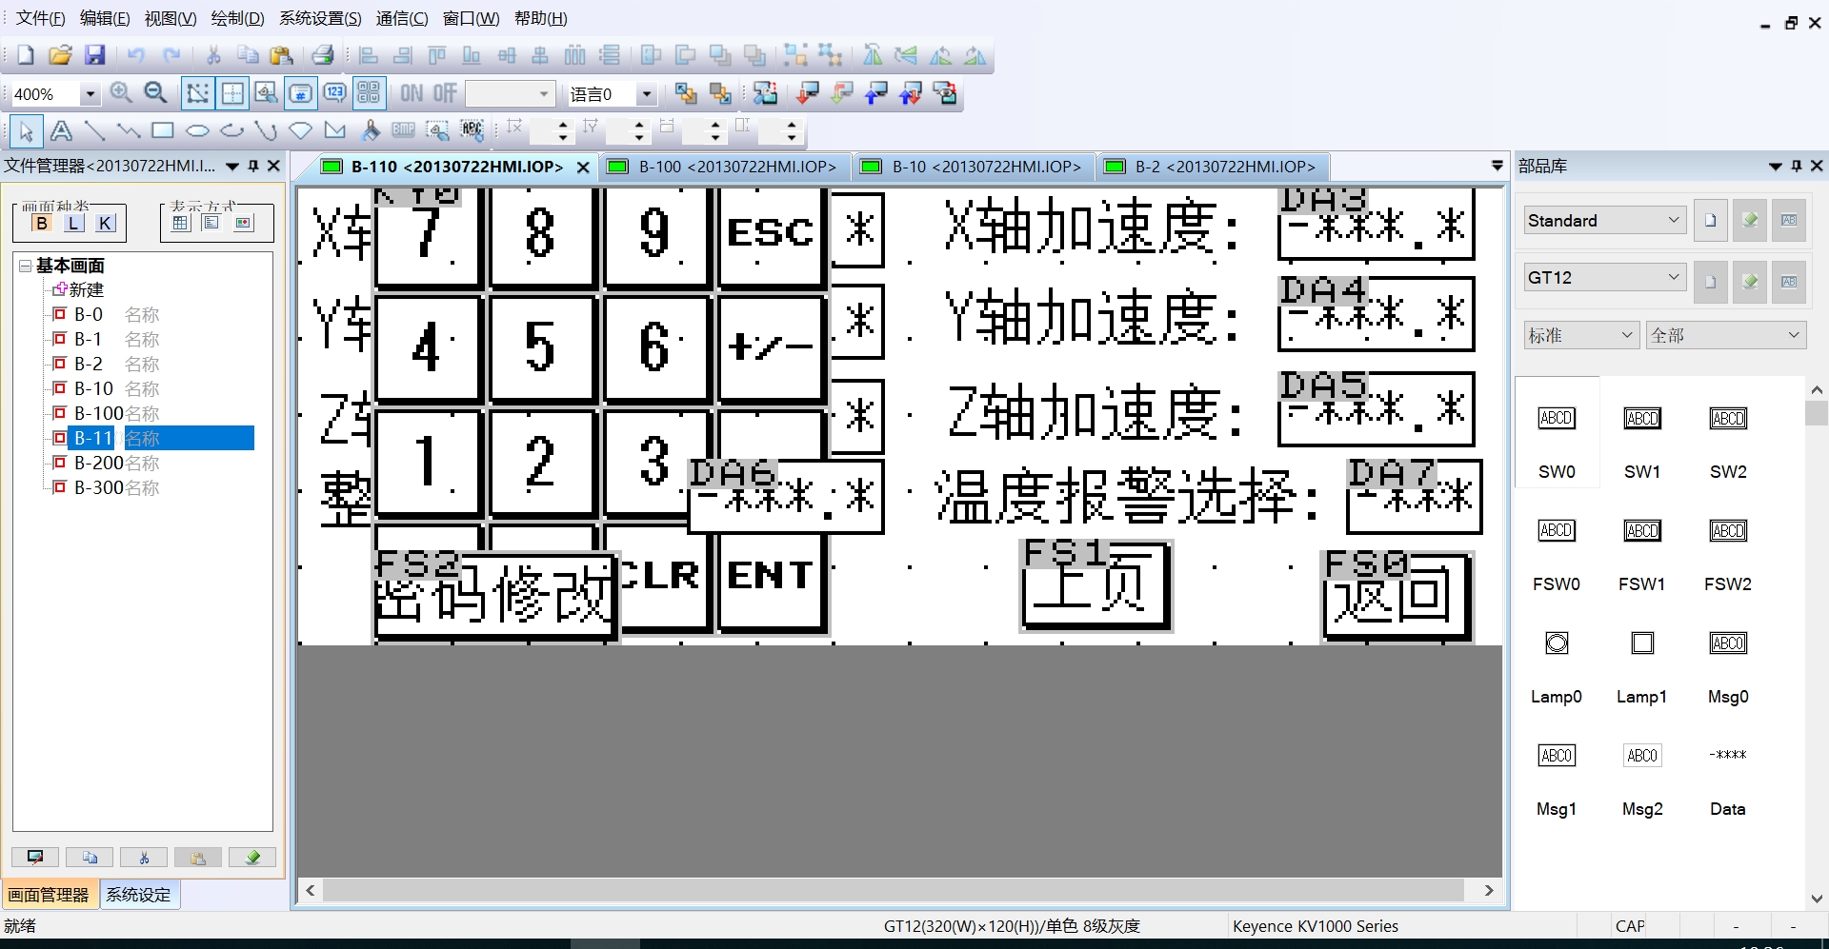This screenshot has height=949, width=1829.
Task: Click the horizontal scrollbar right arrow
Action: coord(1489,891)
